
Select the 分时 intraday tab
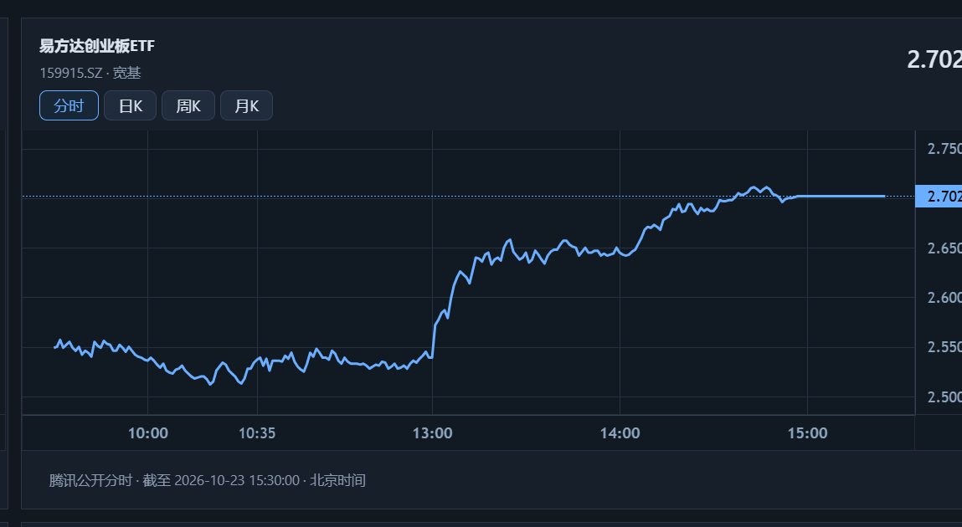(69, 105)
